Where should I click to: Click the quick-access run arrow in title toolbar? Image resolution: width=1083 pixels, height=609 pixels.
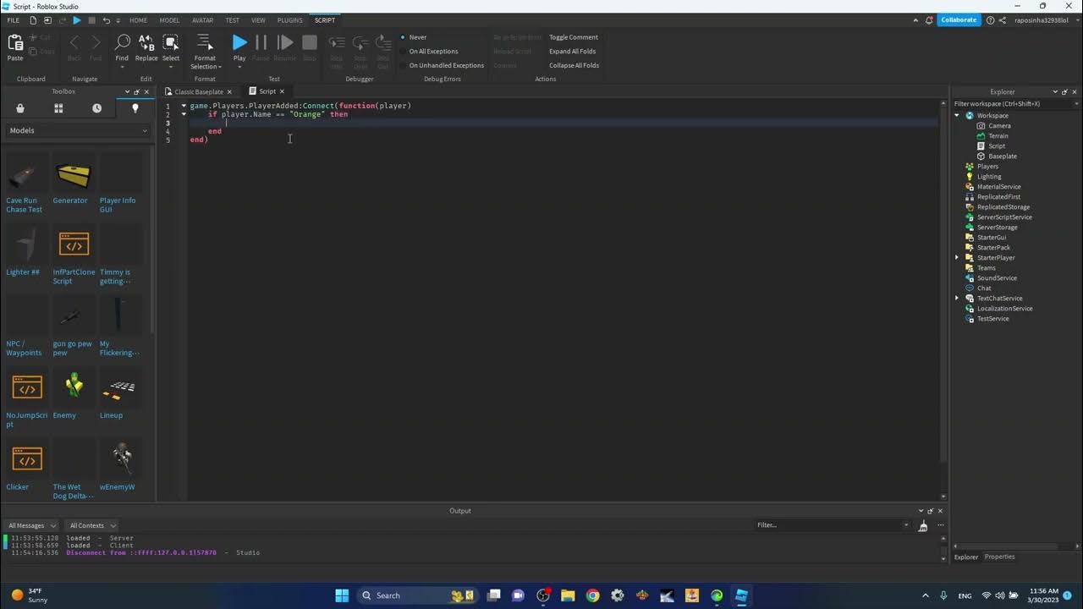(77, 20)
